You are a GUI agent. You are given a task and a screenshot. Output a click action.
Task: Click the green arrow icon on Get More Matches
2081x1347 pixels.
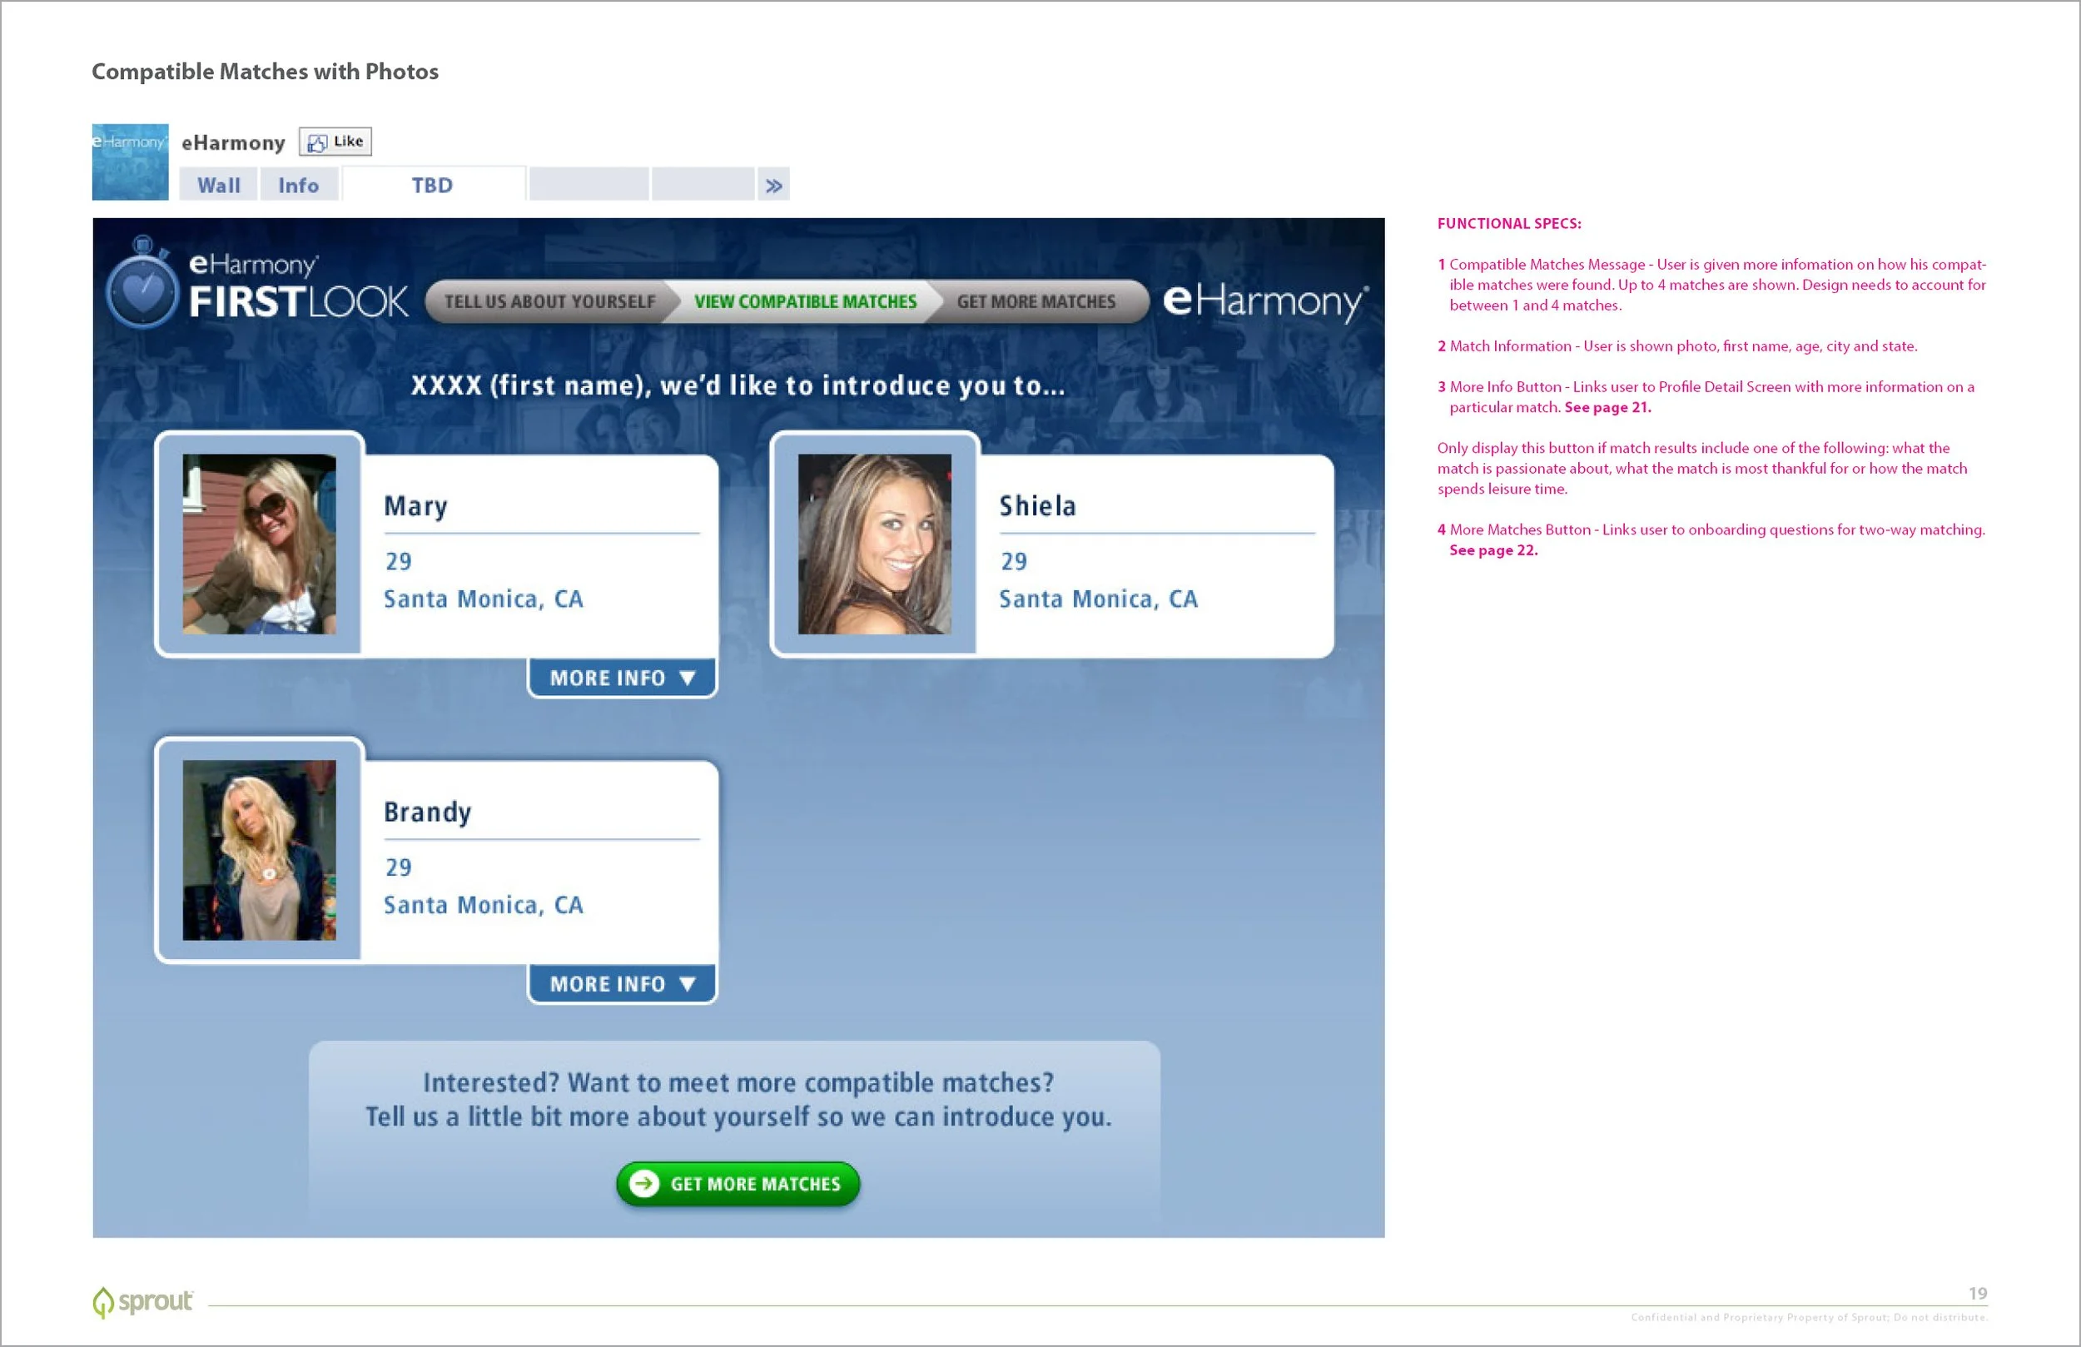(x=644, y=1184)
